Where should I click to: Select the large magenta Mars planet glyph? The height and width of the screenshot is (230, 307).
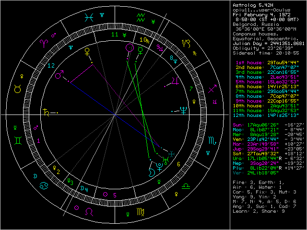(x=59, y=75)
